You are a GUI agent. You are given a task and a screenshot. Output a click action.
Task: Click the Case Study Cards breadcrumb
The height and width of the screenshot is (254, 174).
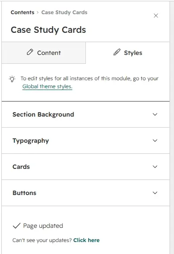[64, 12]
